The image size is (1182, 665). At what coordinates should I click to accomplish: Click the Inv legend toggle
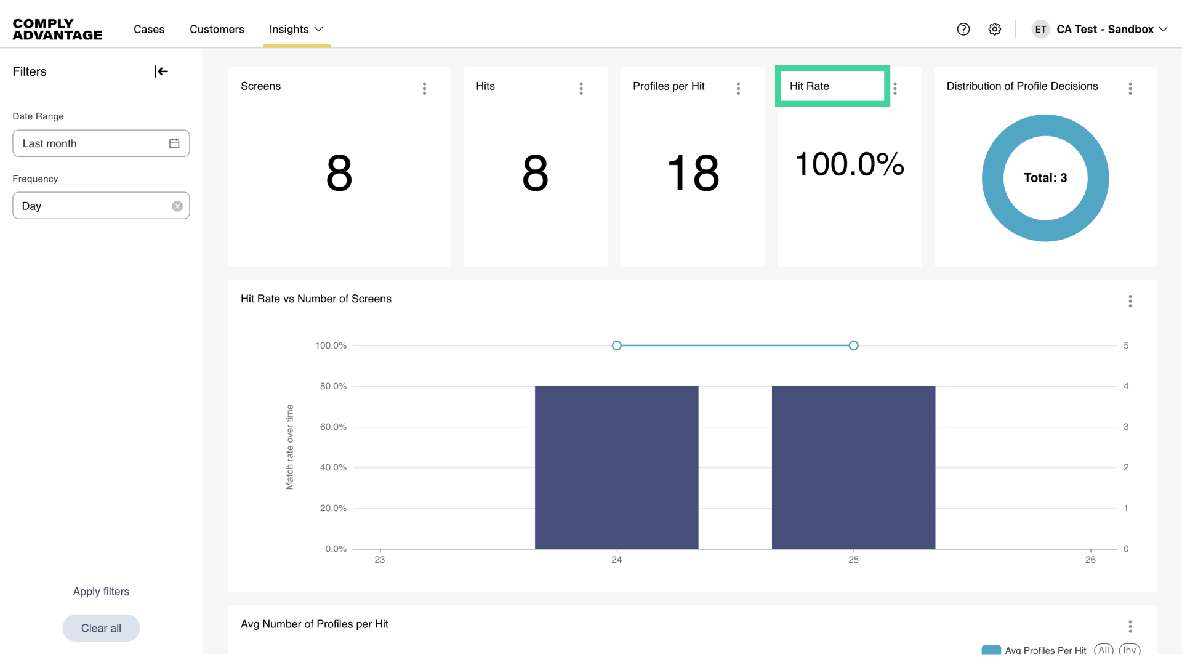(1129, 650)
